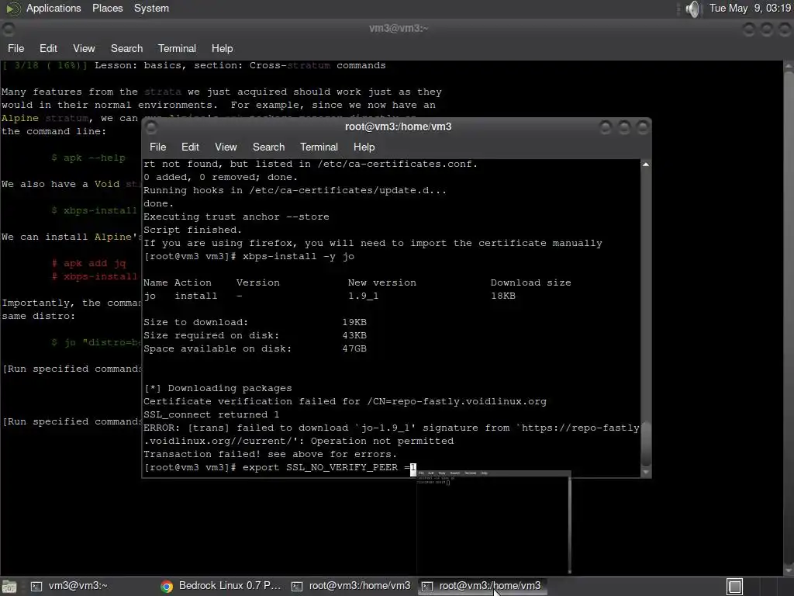Click scrollbar down arrow in root@vm3 terminal
The width and height of the screenshot is (794, 596).
pos(646,473)
